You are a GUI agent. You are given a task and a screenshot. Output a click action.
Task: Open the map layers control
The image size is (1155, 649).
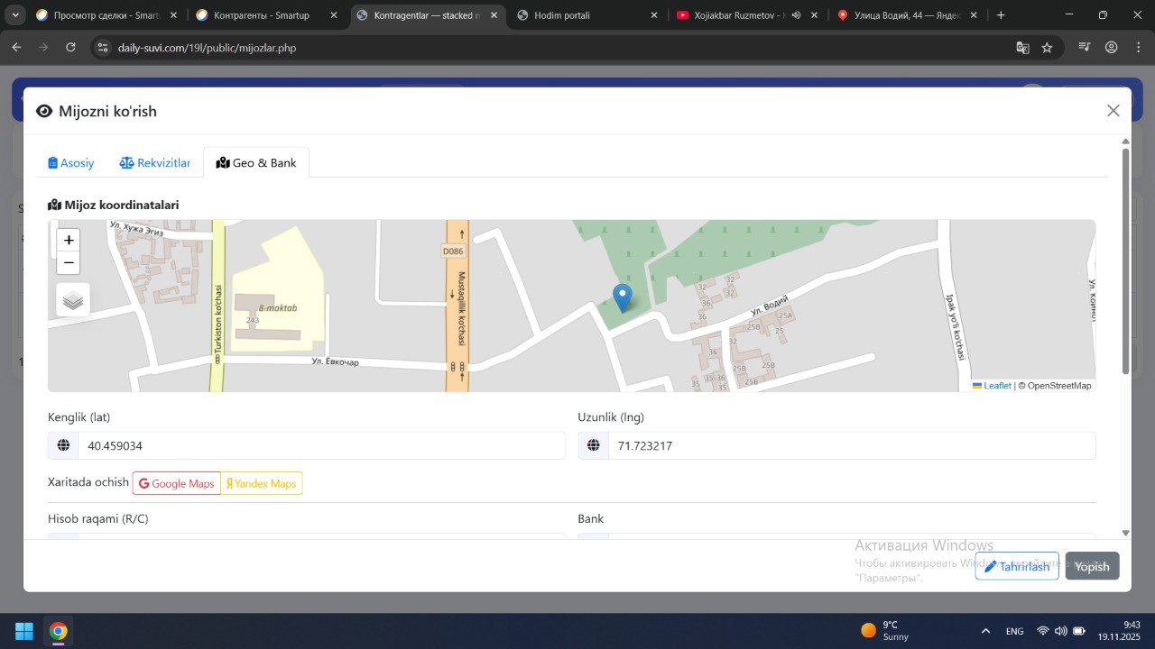click(73, 300)
